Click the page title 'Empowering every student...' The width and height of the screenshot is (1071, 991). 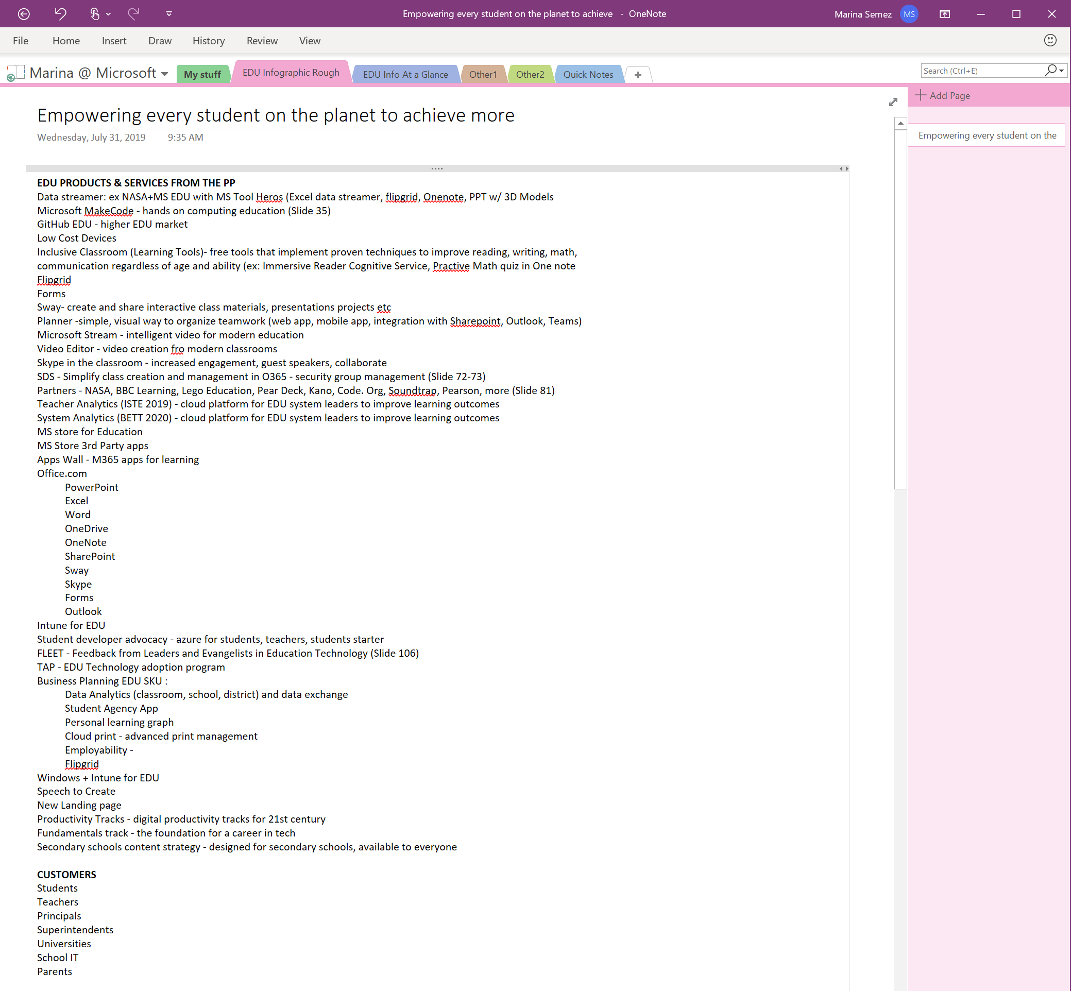(276, 115)
